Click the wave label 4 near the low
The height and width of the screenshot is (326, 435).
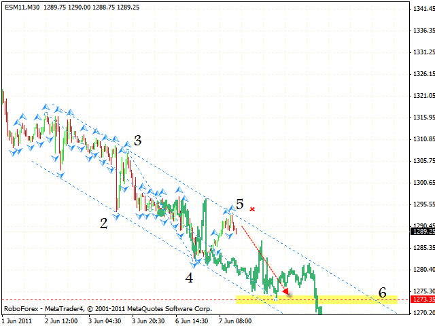point(189,278)
